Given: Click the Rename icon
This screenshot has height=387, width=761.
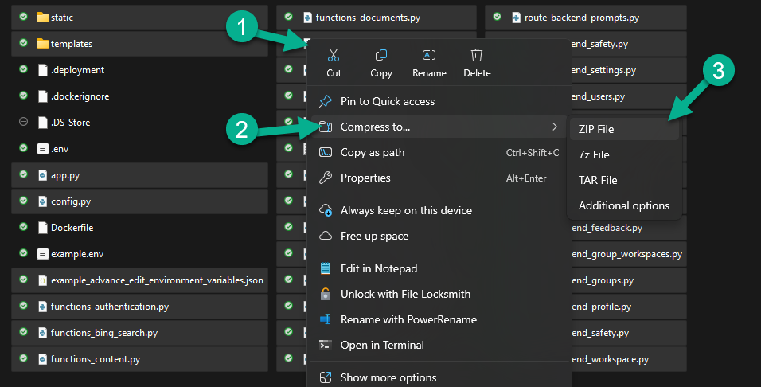Looking at the screenshot, I should 429,55.
